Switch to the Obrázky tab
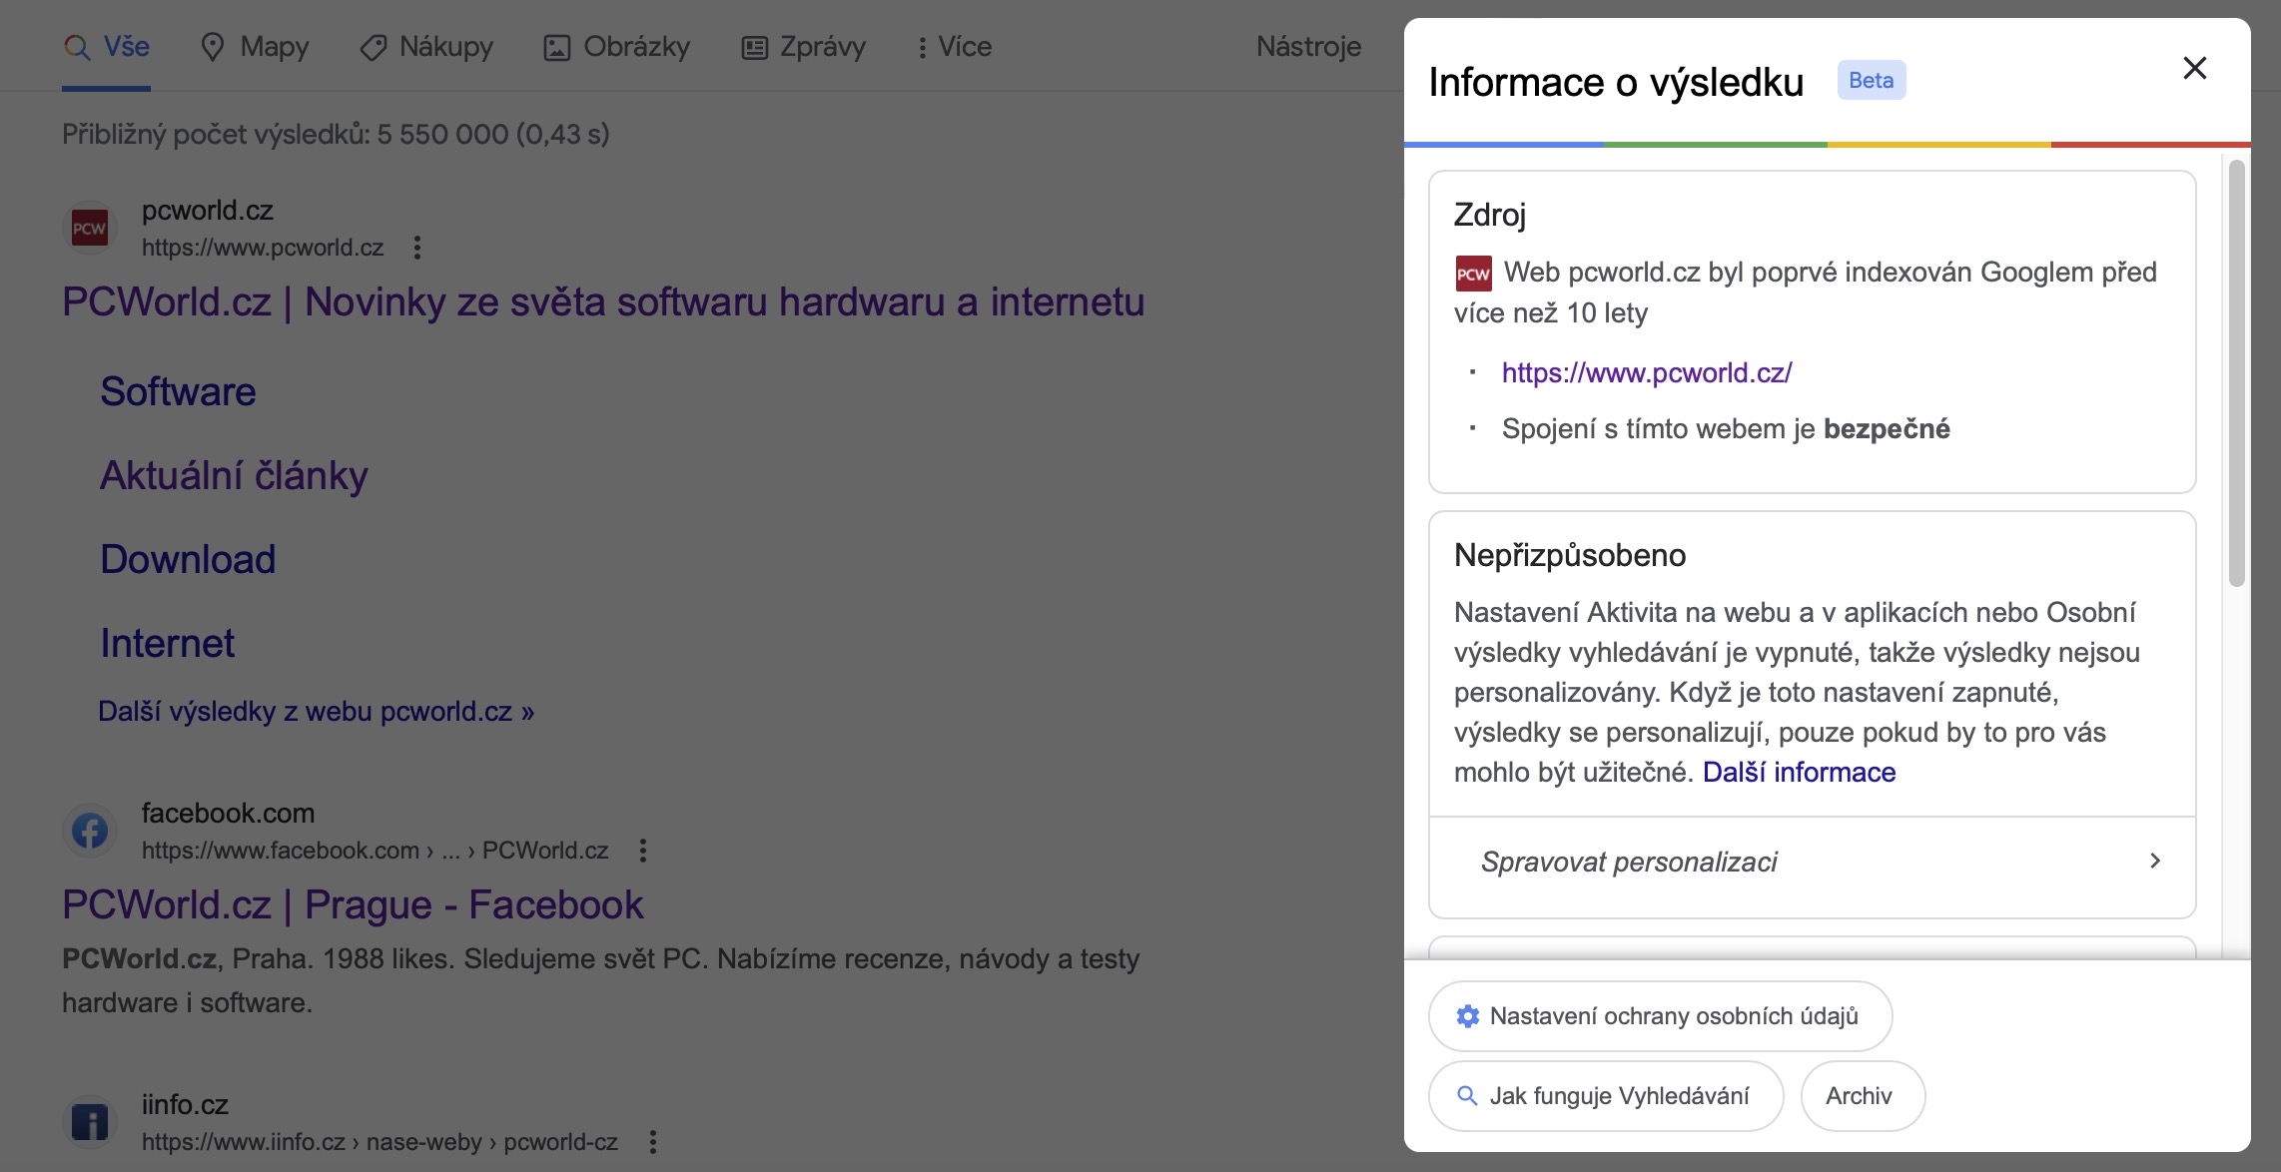The image size is (2281, 1172). (x=616, y=47)
